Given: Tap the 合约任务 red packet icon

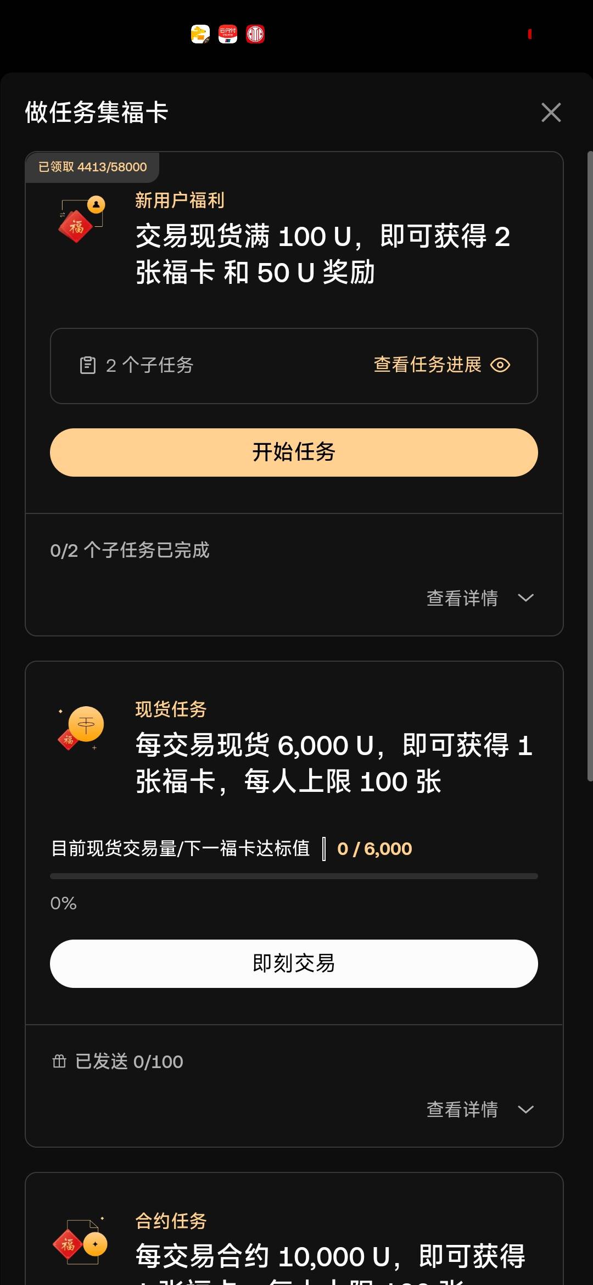Looking at the screenshot, I should 80,1242.
